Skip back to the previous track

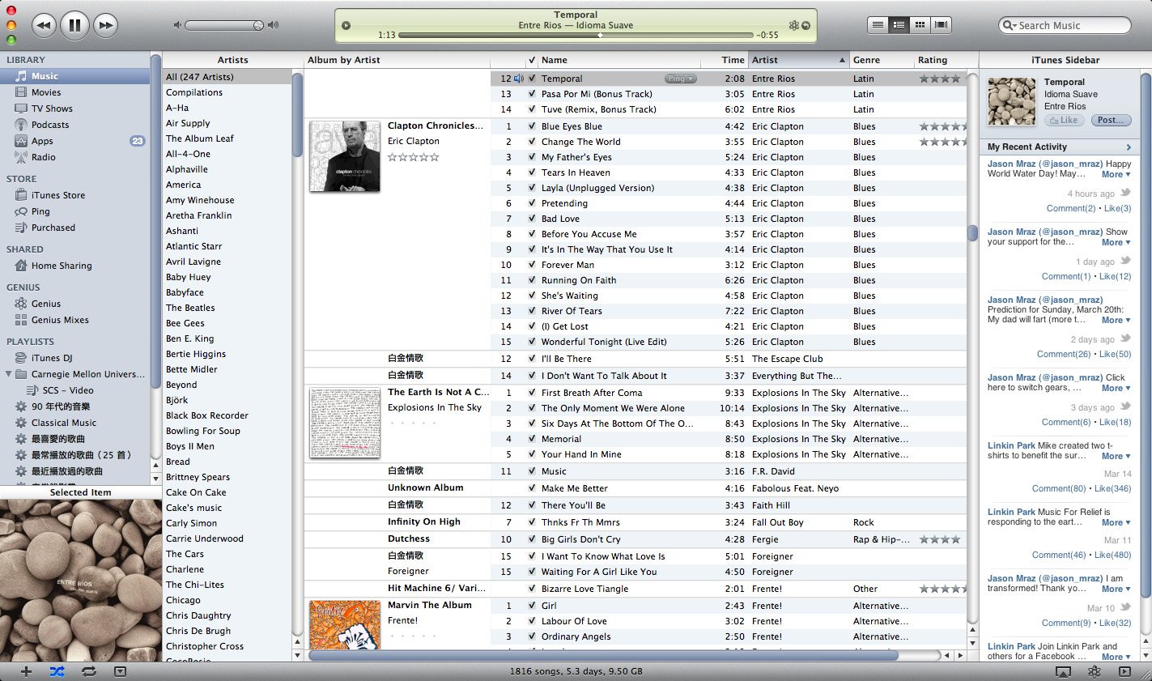[44, 25]
